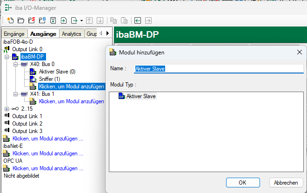The image size is (307, 193).
Task: Switch to the Eingänge tab
Action: (x=14, y=33)
